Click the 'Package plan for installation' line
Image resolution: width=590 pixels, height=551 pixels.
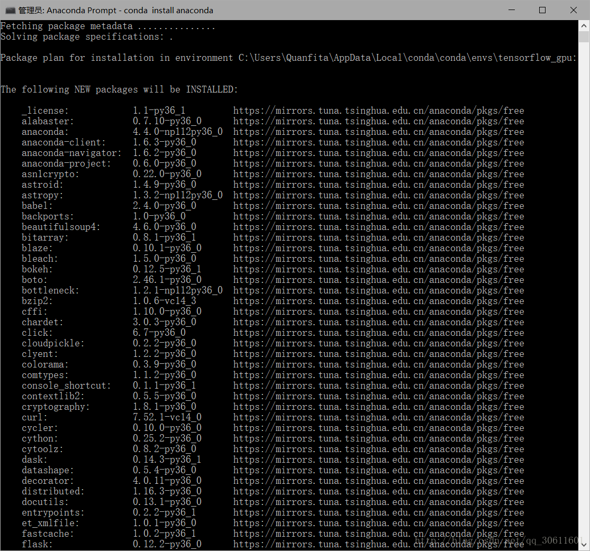click(x=288, y=58)
